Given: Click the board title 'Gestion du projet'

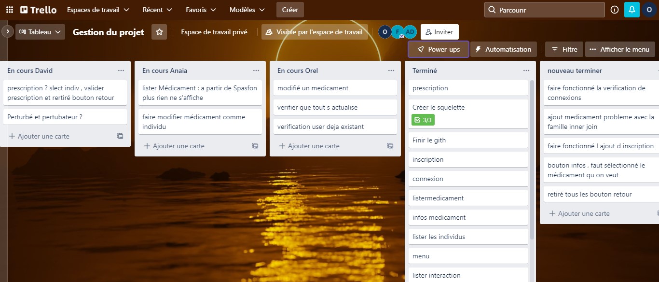Looking at the screenshot, I should [109, 32].
